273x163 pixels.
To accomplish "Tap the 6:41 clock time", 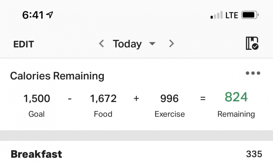I will point(33,15).
